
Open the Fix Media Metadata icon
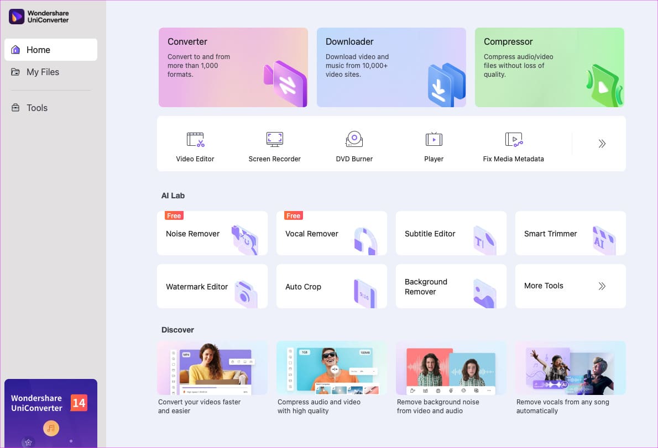point(513,140)
